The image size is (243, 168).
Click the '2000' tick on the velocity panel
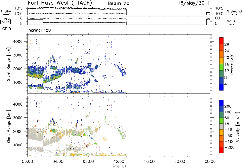(x=18, y=131)
